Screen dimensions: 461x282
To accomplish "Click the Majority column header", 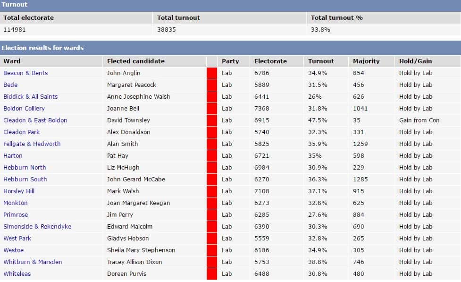I will tap(366, 61).
